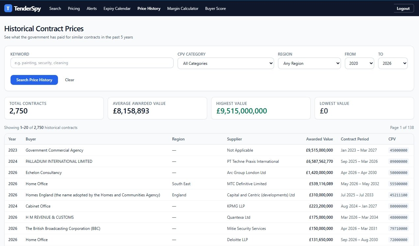Click H M REVENUE & CUSTOMS buyer
Viewport: 419px width, 246px height.
click(50, 217)
